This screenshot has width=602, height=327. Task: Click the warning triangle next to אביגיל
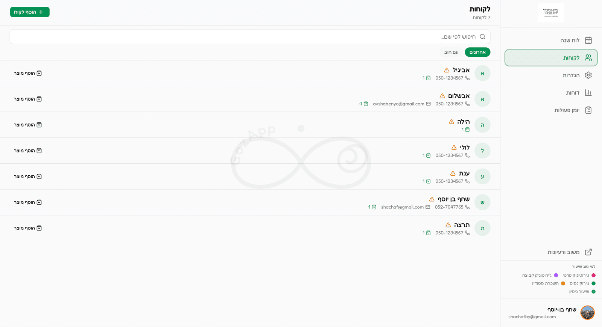[x=447, y=70]
